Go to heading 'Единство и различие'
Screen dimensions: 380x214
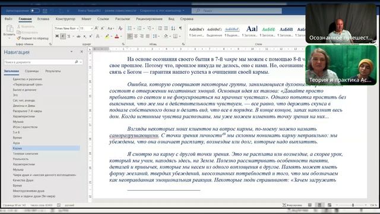tap(27, 79)
